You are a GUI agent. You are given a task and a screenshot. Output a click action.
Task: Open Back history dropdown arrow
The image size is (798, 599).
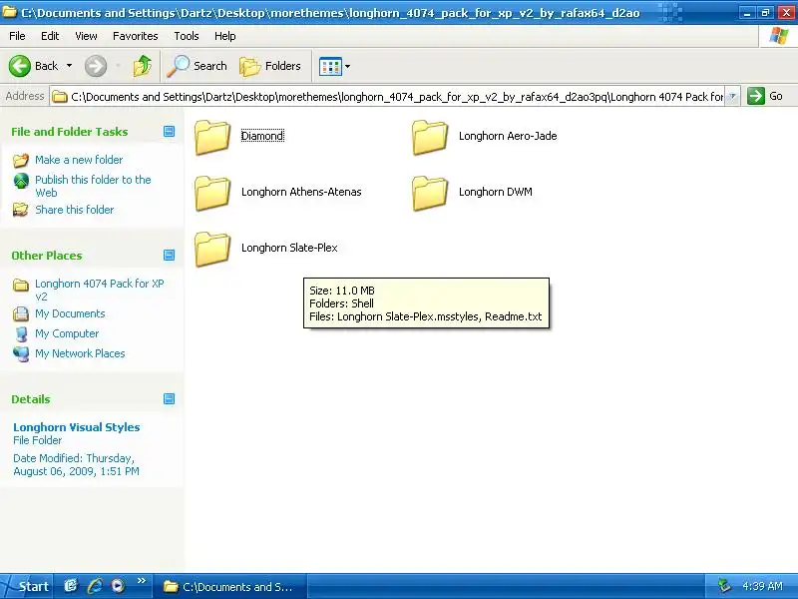(x=69, y=66)
